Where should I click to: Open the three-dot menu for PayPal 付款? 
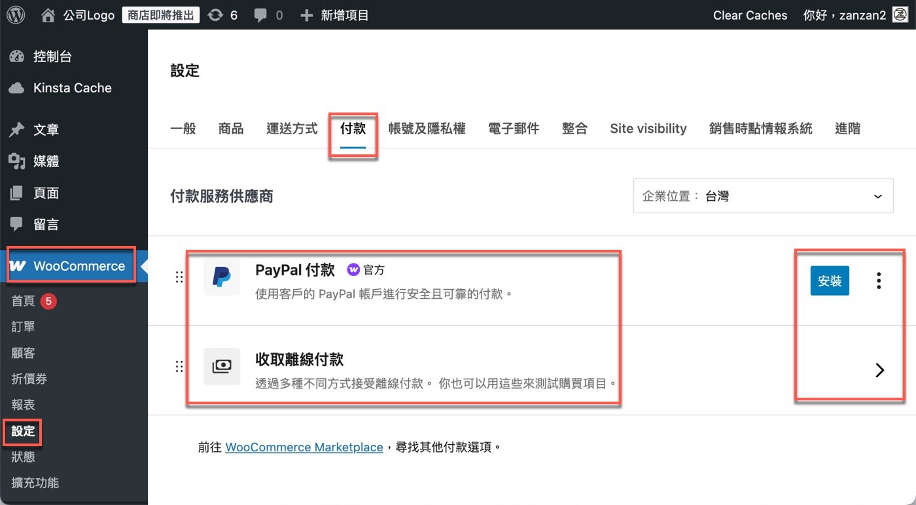[879, 281]
